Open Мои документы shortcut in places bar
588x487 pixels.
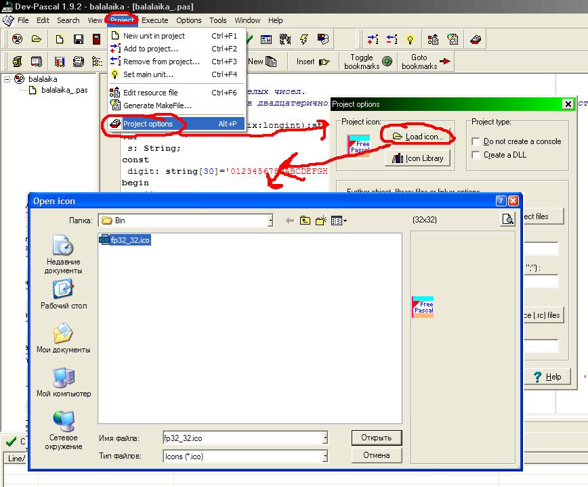(x=63, y=338)
